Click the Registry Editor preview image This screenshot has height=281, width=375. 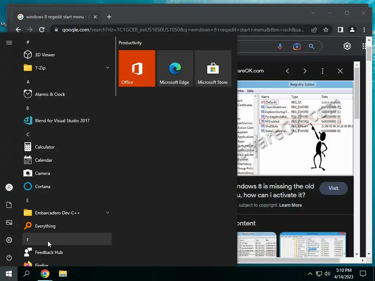(x=295, y=128)
